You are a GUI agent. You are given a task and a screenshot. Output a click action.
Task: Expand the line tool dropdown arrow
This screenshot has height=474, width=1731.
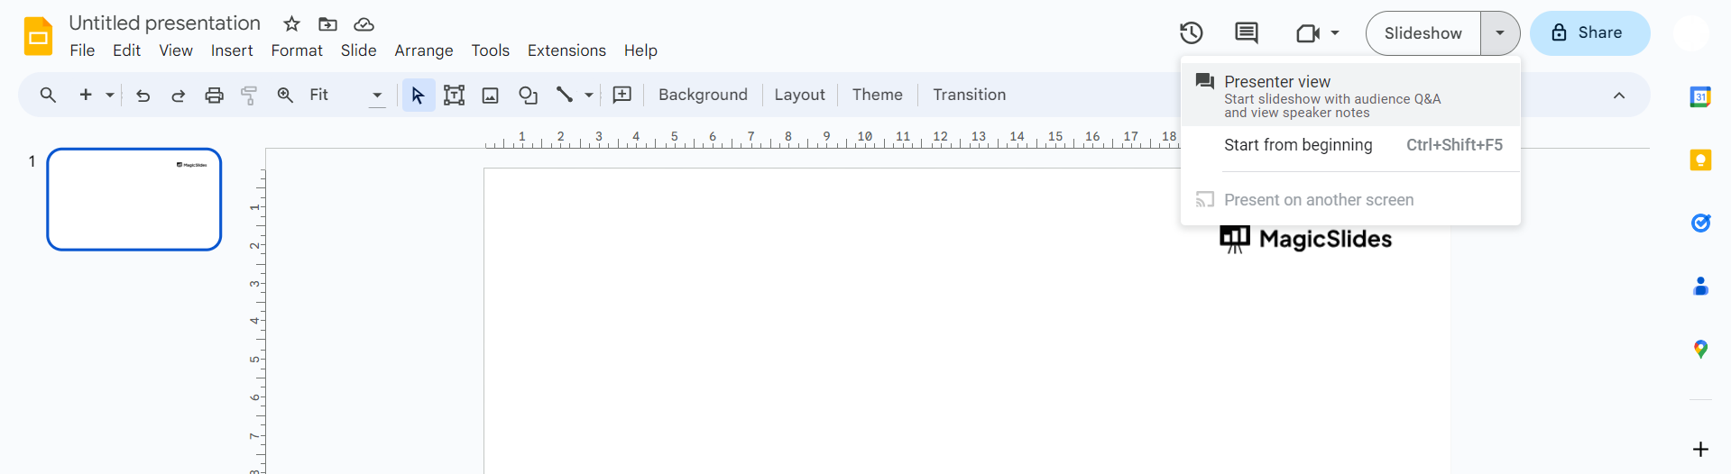(x=589, y=96)
